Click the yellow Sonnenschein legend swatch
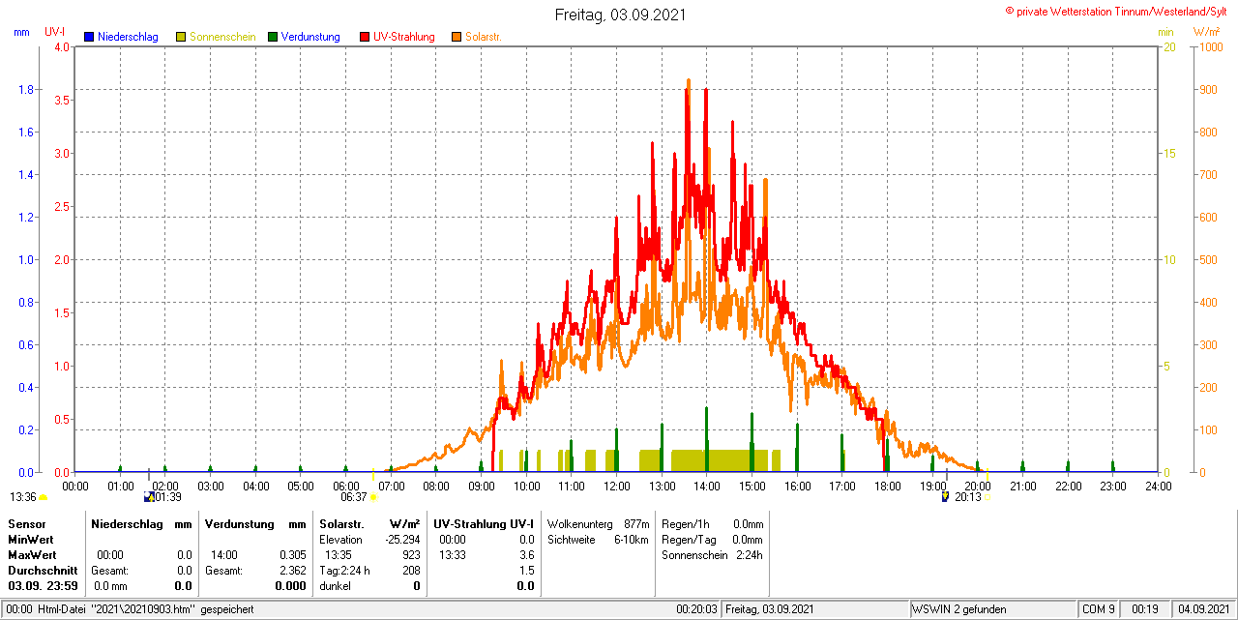The image size is (1238, 620). [181, 37]
